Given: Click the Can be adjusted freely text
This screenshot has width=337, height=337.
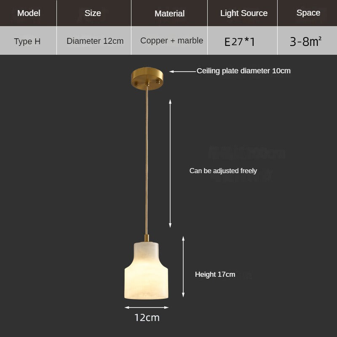Looking at the screenshot, I should pos(223,171).
